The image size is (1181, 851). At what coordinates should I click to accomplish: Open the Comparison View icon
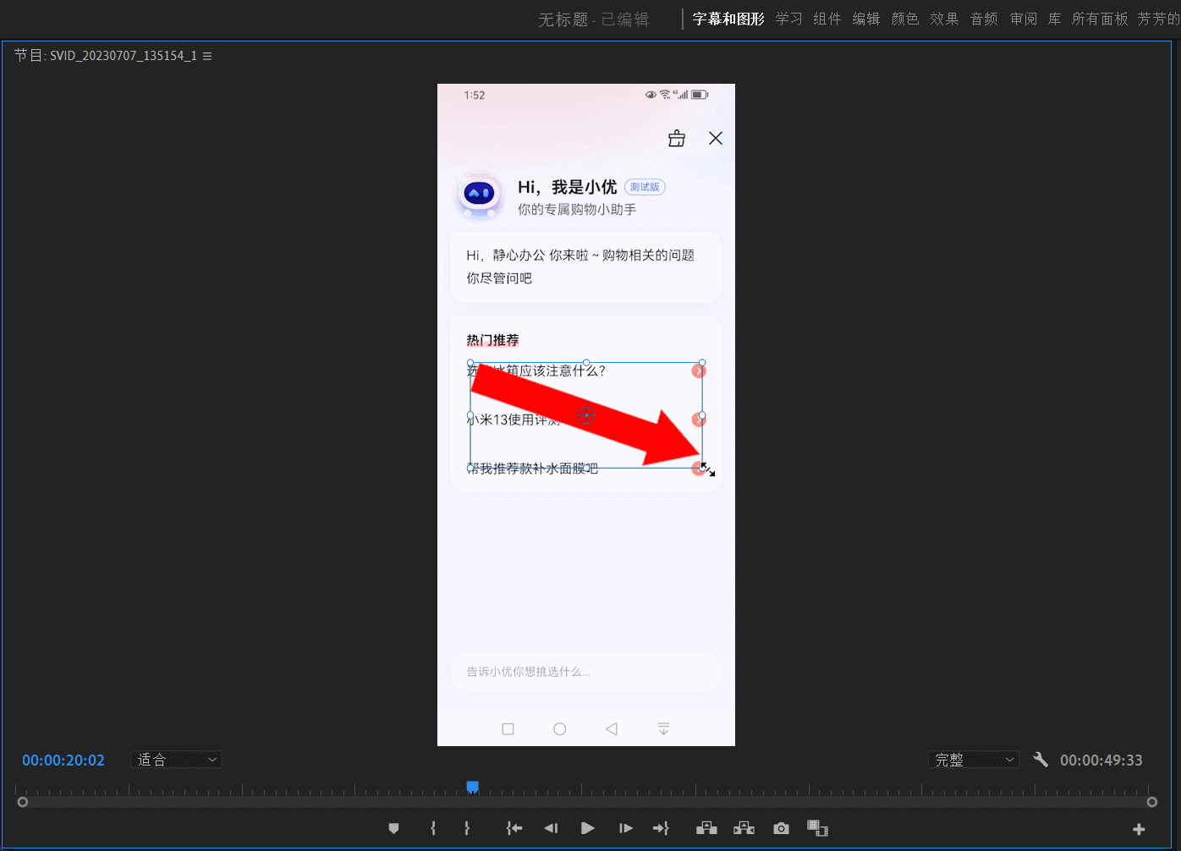(x=816, y=828)
